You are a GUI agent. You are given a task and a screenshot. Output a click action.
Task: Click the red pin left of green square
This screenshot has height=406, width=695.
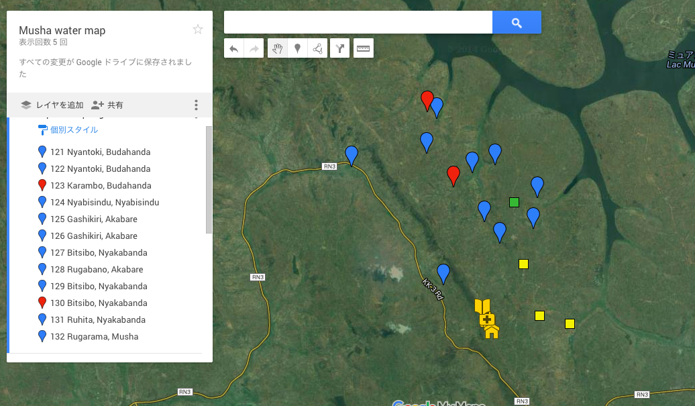453,176
